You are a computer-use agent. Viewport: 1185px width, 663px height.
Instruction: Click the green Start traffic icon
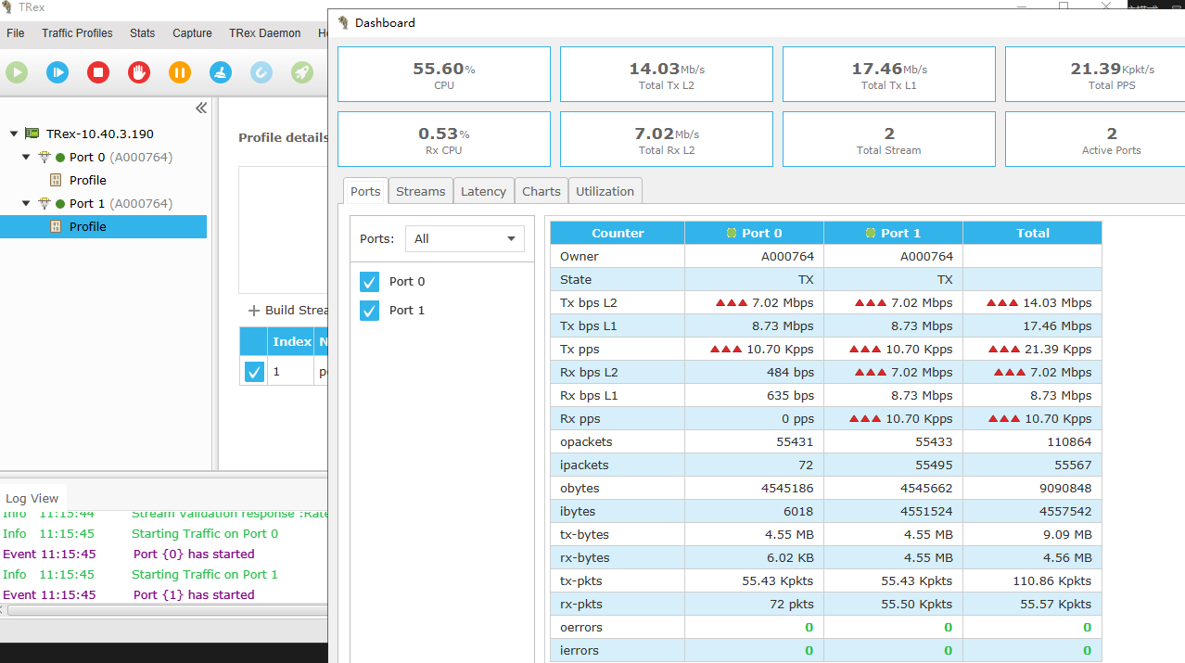pyautogui.click(x=16, y=71)
